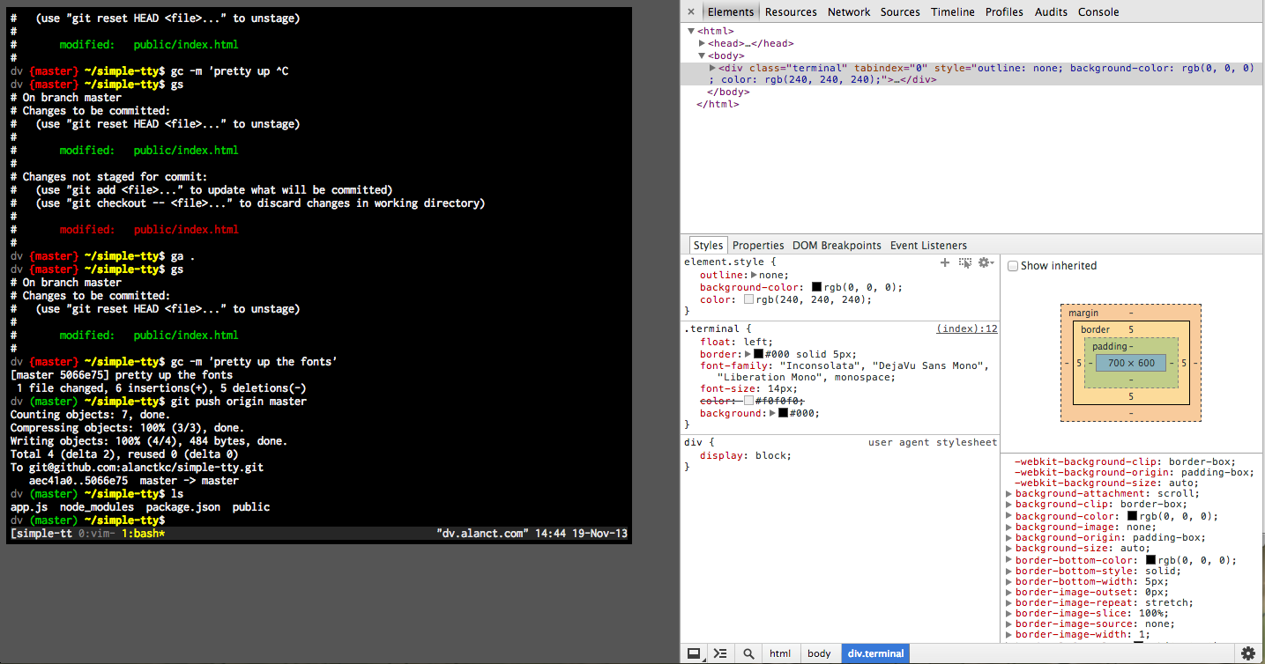Screen dimensions: 1265x664
Task: Click element.style background-color black swatch
Action: pos(816,287)
